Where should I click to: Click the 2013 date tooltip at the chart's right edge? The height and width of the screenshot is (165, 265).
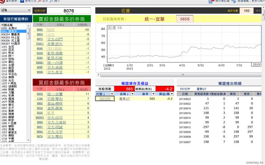coord(257,64)
